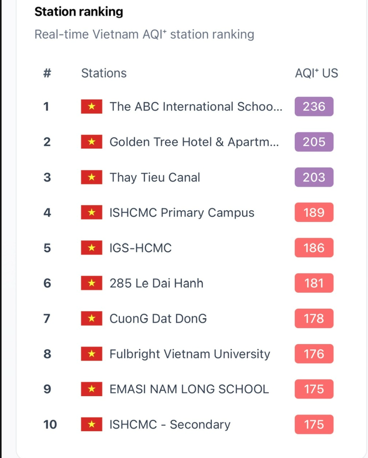This screenshot has width=368, height=458.
Task: Click the purple 205 AQI badge
Action: click(314, 142)
